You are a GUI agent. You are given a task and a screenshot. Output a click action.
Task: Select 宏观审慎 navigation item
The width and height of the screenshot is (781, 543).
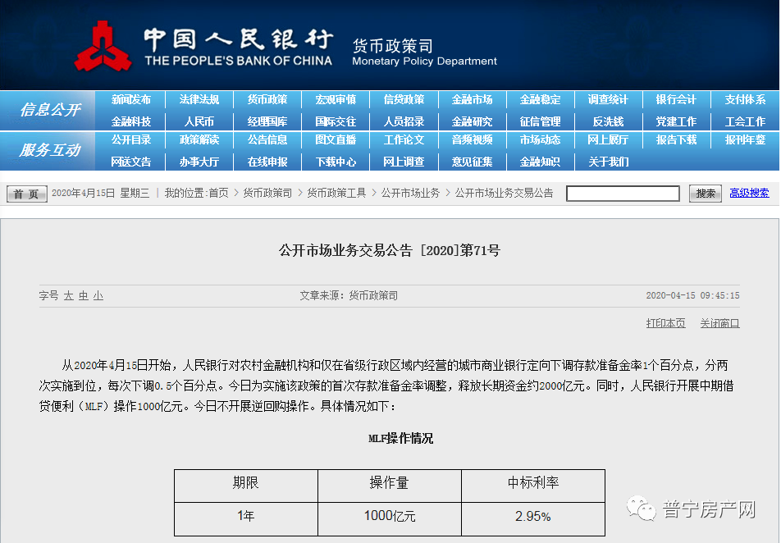point(336,99)
